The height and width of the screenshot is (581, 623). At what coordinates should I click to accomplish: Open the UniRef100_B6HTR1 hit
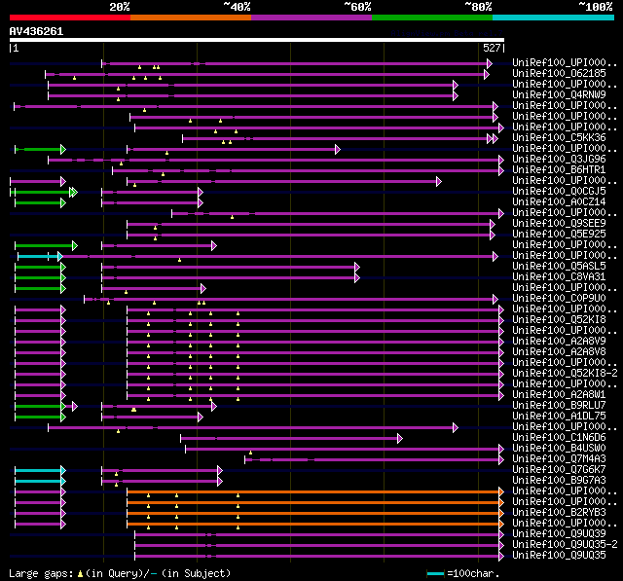(x=559, y=170)
